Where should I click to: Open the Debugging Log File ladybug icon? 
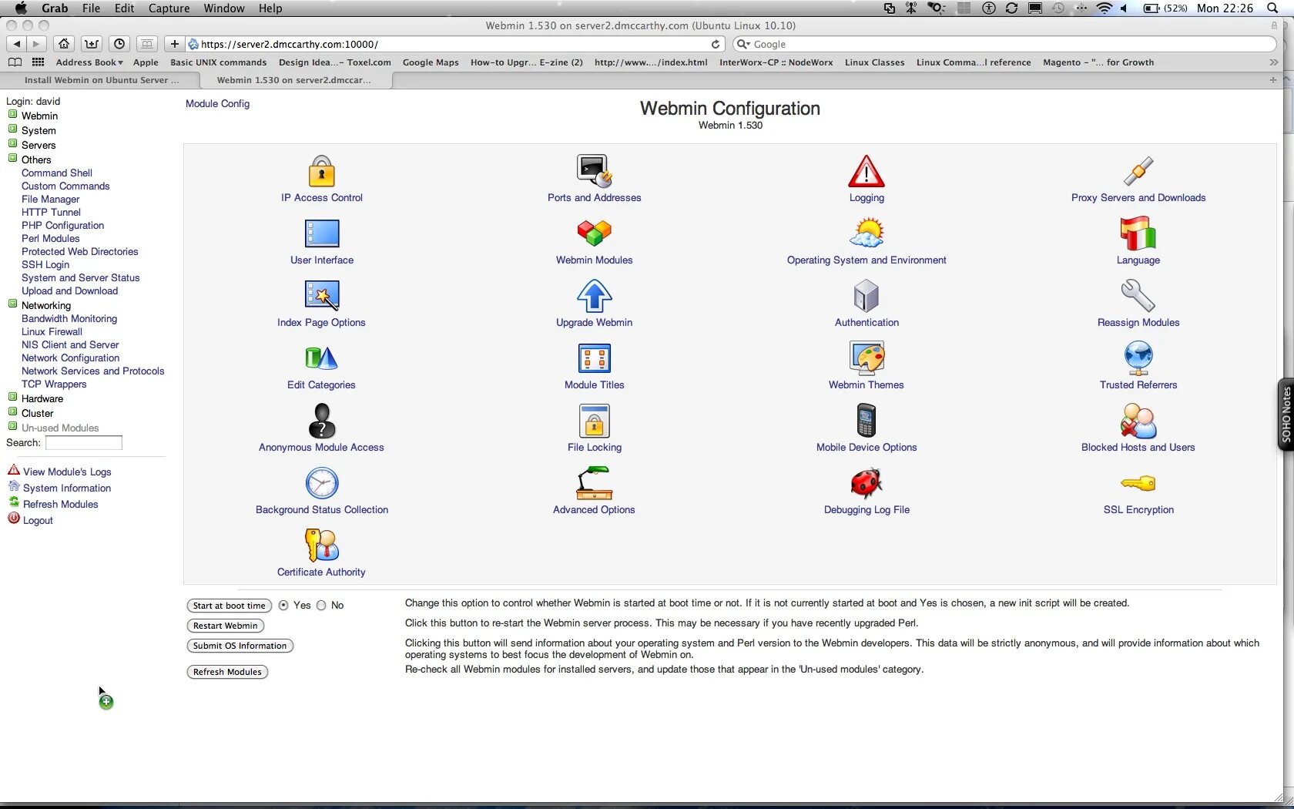coord(867,483)
